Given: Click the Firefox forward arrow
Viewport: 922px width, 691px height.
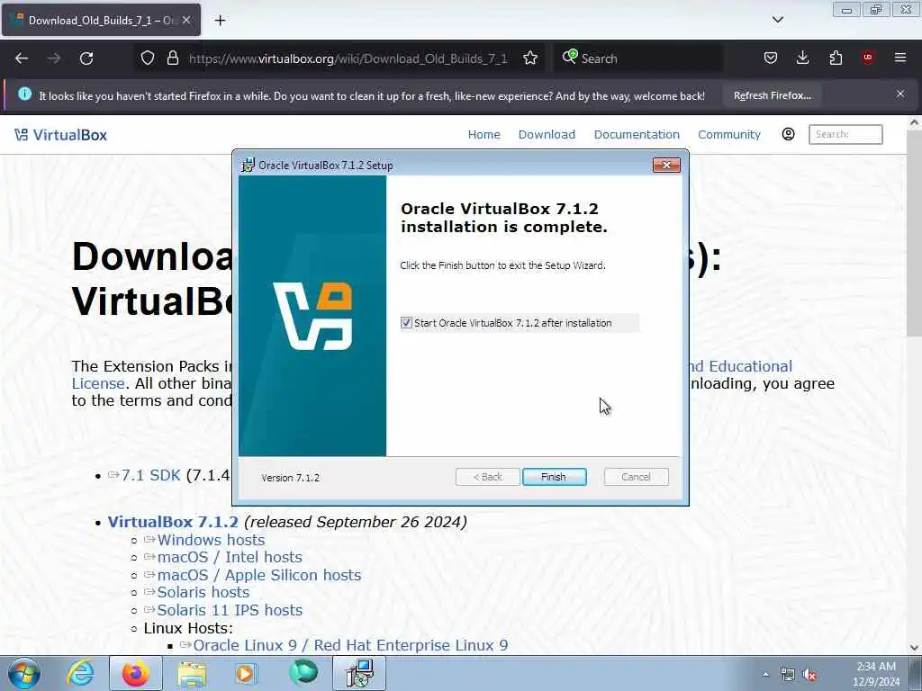Looking at the screenshot, I should pyautogui.click(x=54, y=58).
